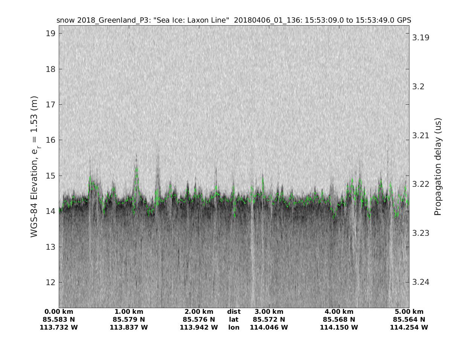Click the 'lat' axis legend label
452x339 pixels.
234,320
